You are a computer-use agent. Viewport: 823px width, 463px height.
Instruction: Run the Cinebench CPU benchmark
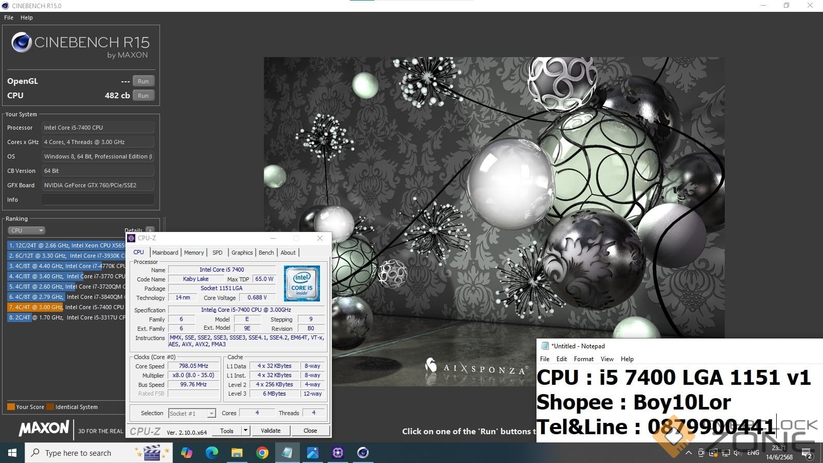click(x=143, y=96)
